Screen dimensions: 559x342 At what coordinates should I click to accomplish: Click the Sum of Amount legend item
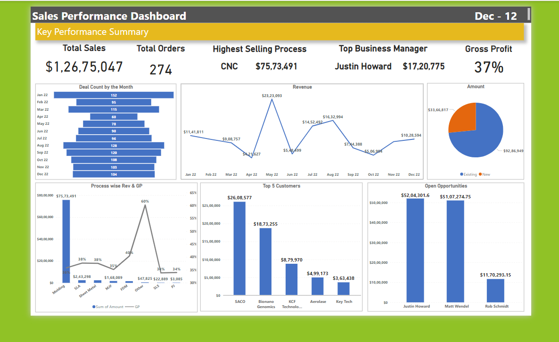coord(94,307)
